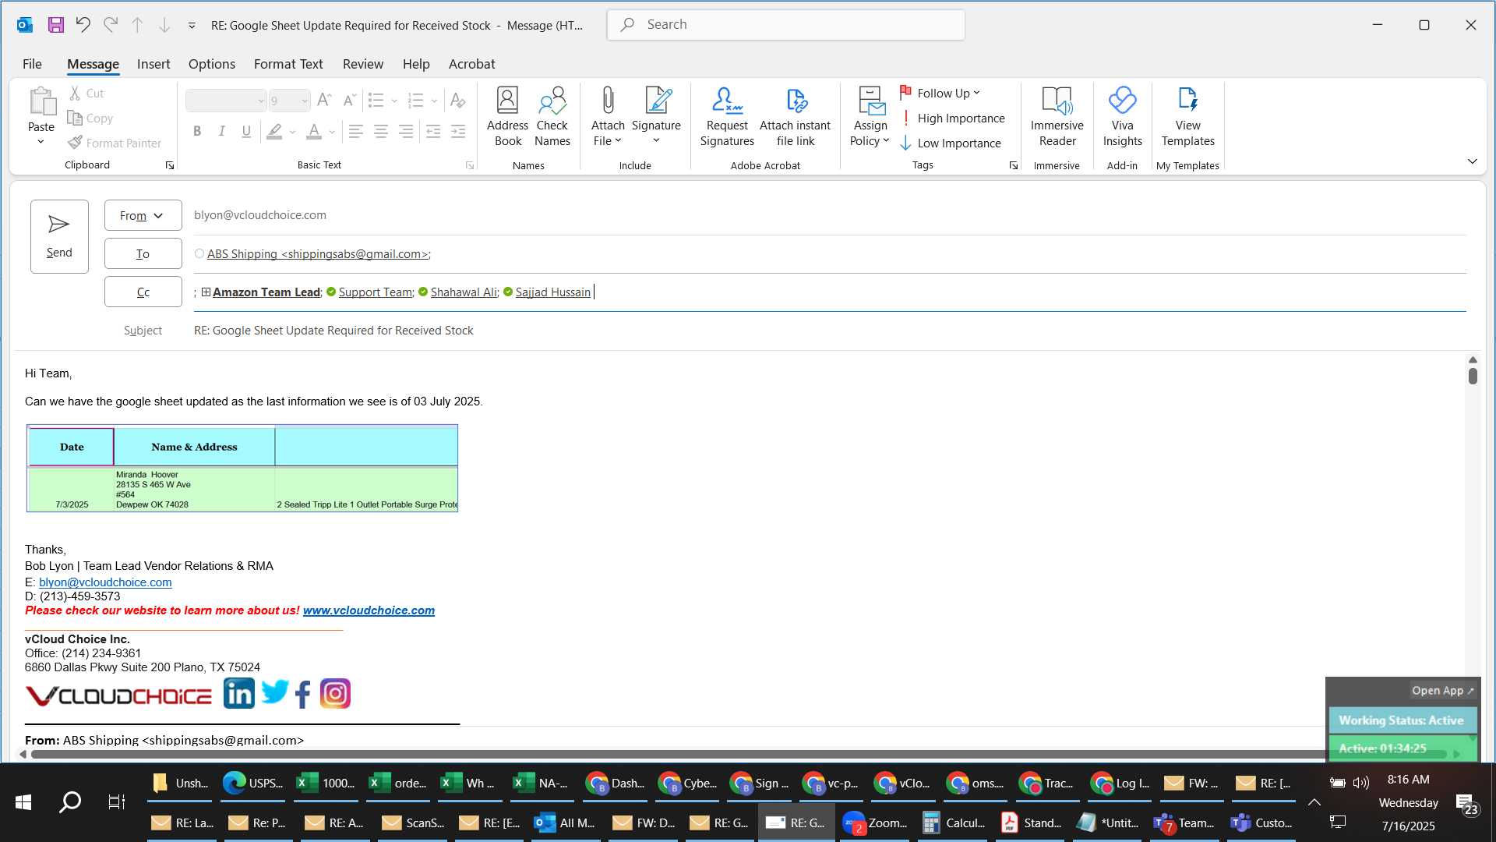Open the numbering list dropdown arrow
The image size is (1496, 842).
[434, 101]
